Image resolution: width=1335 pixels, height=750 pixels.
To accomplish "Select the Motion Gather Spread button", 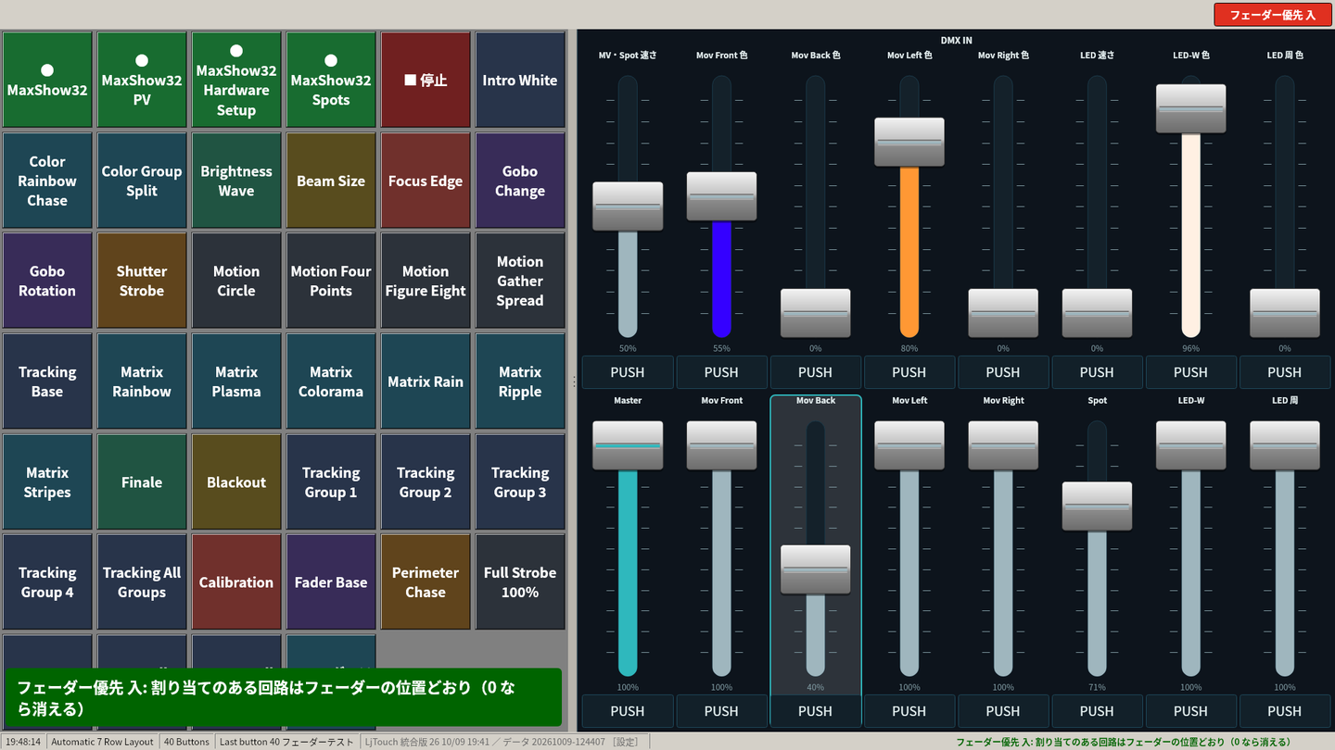I will click(x=520, y=281).
